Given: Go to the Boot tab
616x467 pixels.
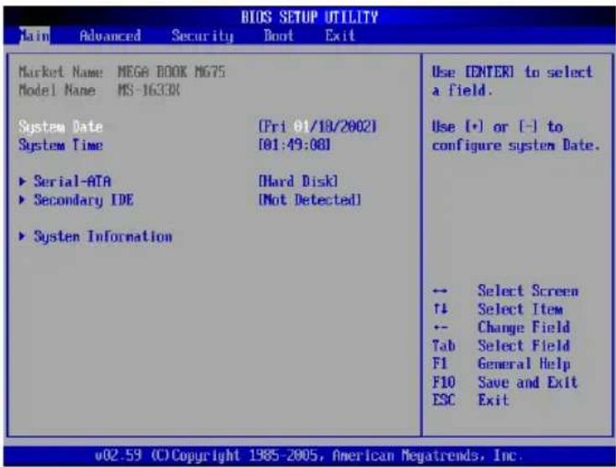Looking at the screenshot, I should [279, 36].
